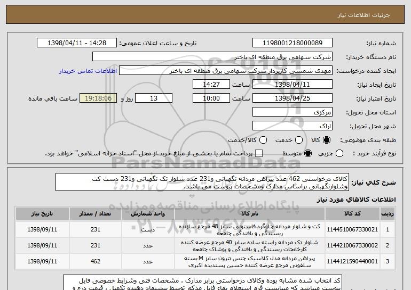Click the شماره نیاز field 1198001218000089
The width and height of the screenshot is (411, 290).
(293, 43)
